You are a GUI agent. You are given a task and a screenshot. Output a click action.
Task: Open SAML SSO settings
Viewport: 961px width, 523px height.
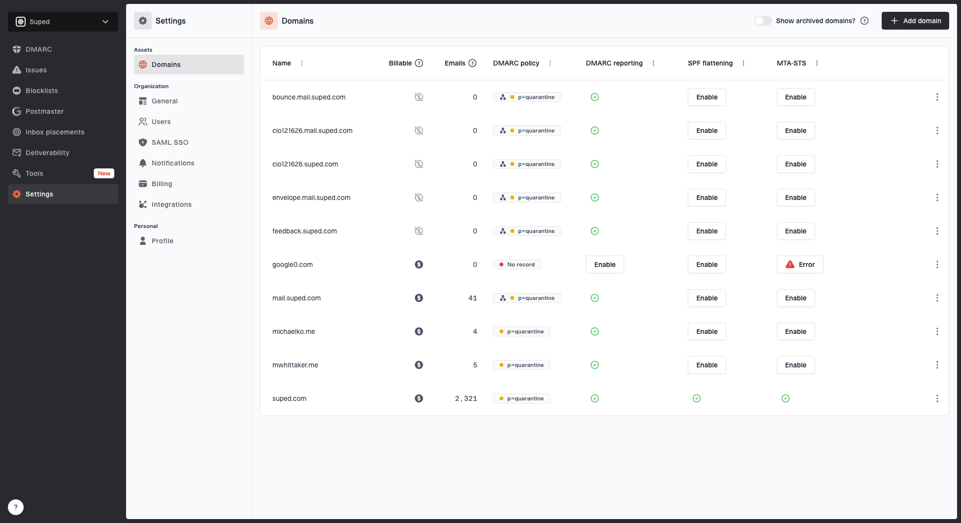tap(189, 142)
